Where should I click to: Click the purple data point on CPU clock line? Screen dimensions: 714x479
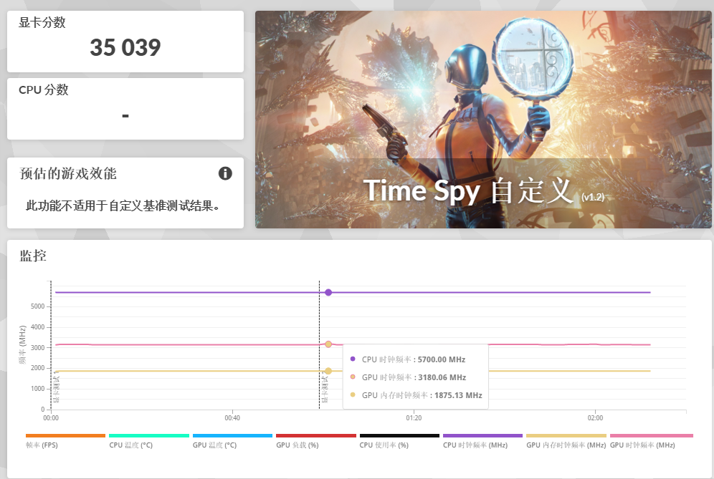pyautogui.click(x=328, y=292)
